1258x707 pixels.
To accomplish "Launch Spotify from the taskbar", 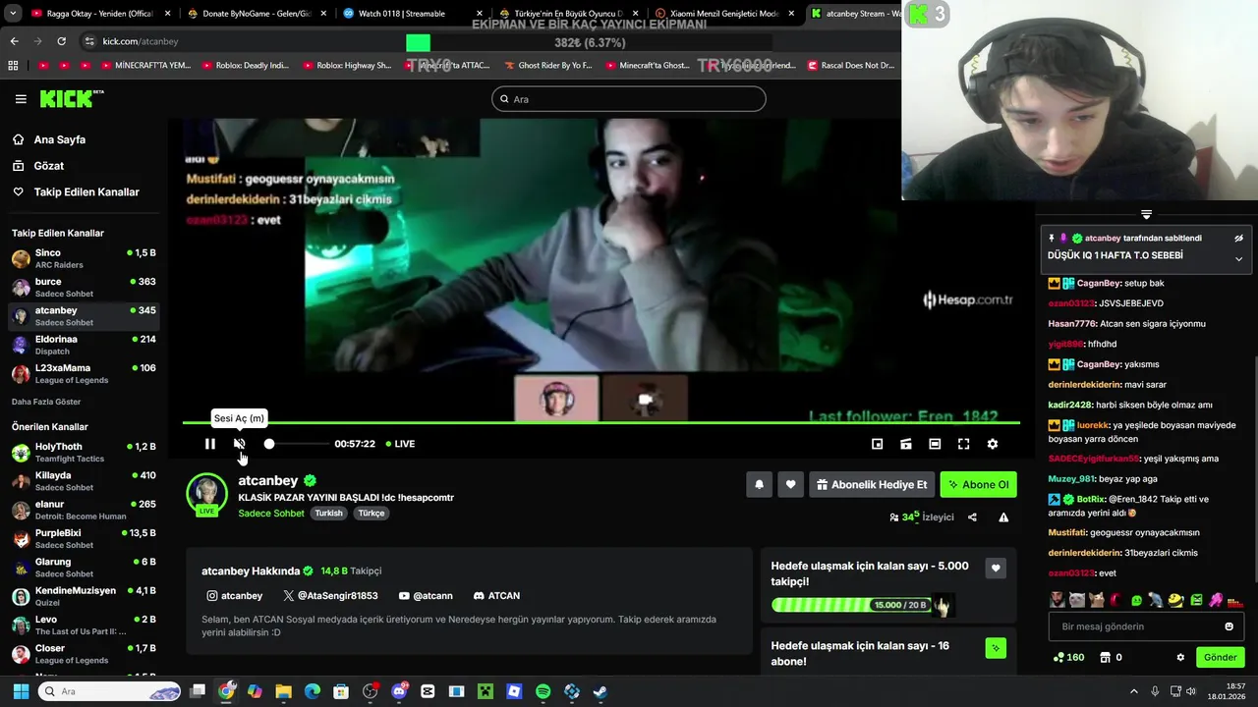I will click(543, 691).
